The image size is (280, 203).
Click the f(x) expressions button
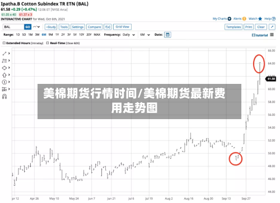(x=108, y=27)
